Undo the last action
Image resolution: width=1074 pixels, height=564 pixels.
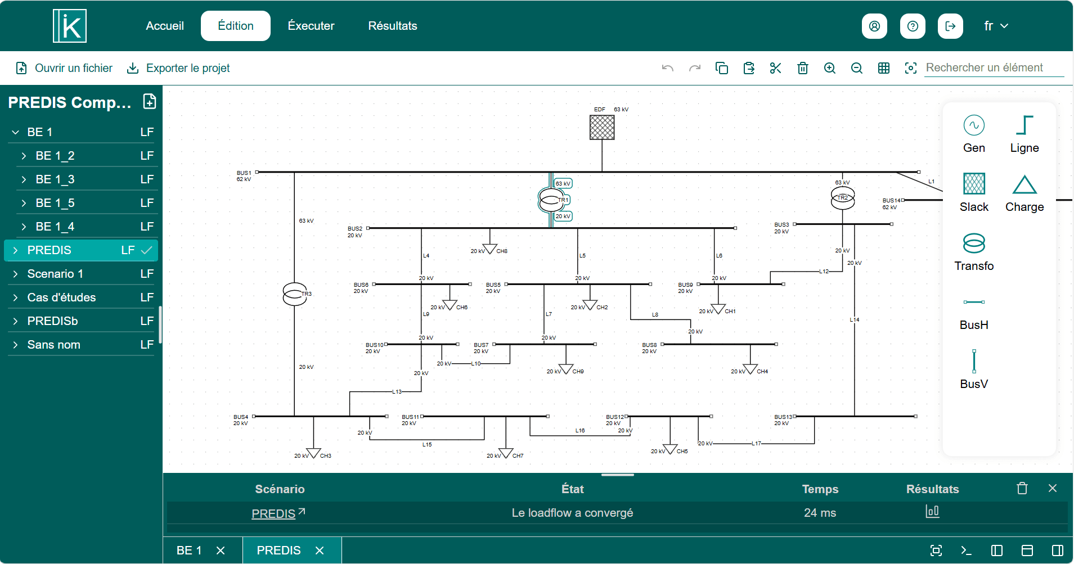click(x=668, y=68)
